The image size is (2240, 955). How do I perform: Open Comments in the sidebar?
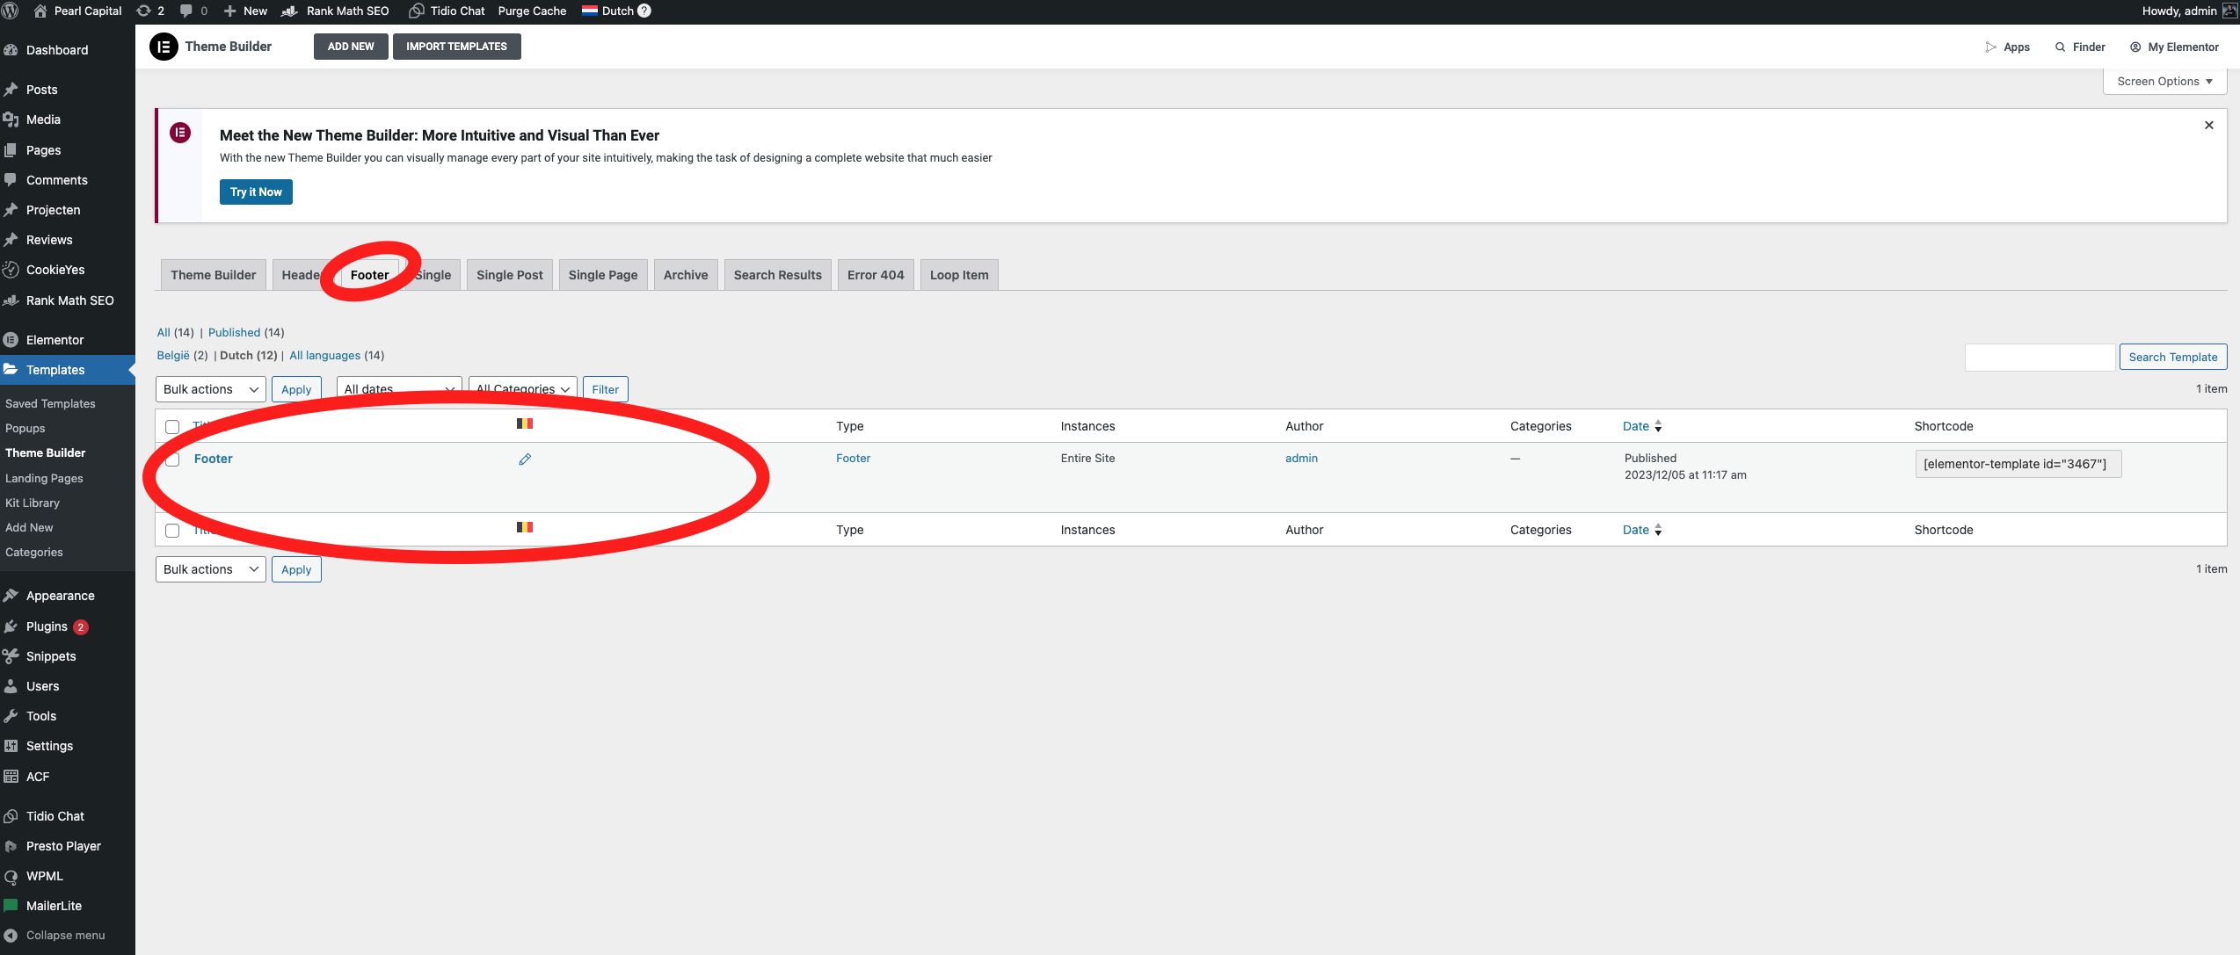pyautogui.click(x=57, y=180)
